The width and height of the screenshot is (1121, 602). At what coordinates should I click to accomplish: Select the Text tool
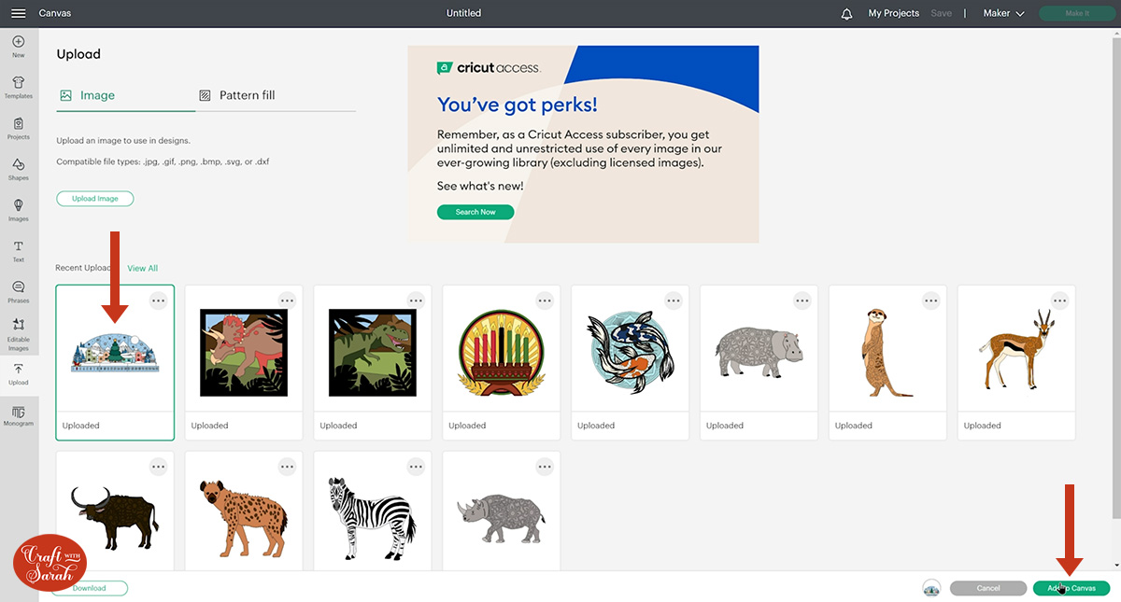click(19, 250)
